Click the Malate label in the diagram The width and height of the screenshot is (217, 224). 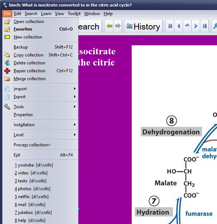pos(166,183)
